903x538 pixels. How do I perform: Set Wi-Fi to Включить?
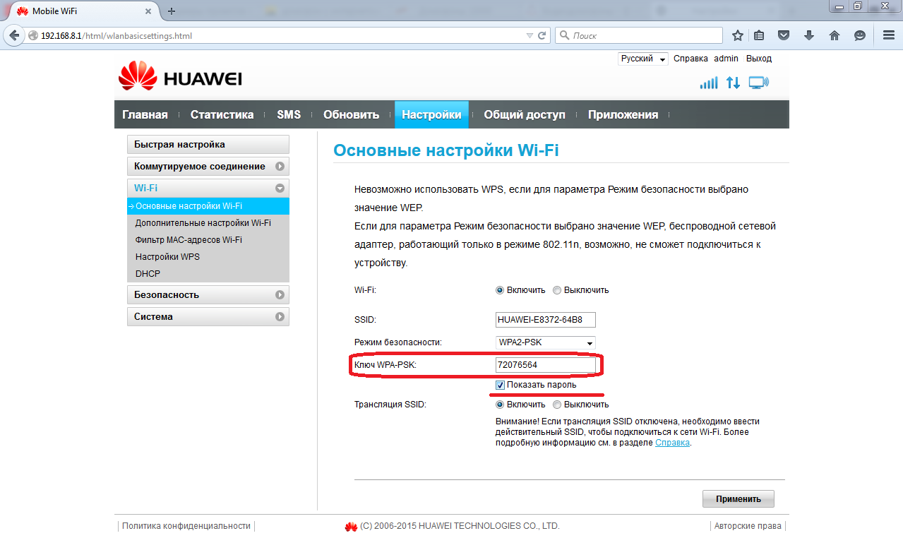pos(500,290)
